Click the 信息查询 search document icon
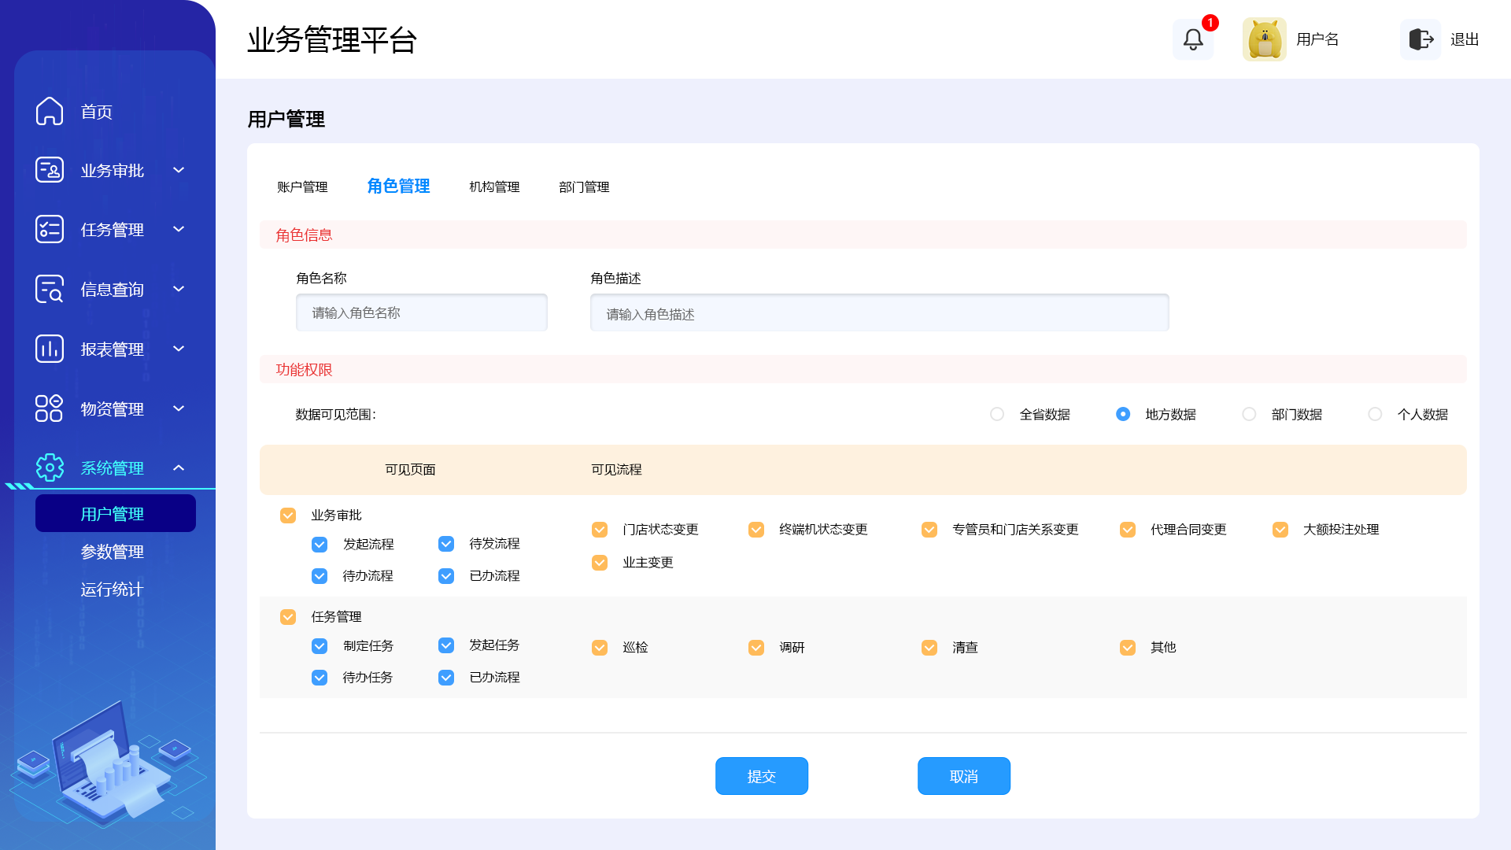 point(50,289)
